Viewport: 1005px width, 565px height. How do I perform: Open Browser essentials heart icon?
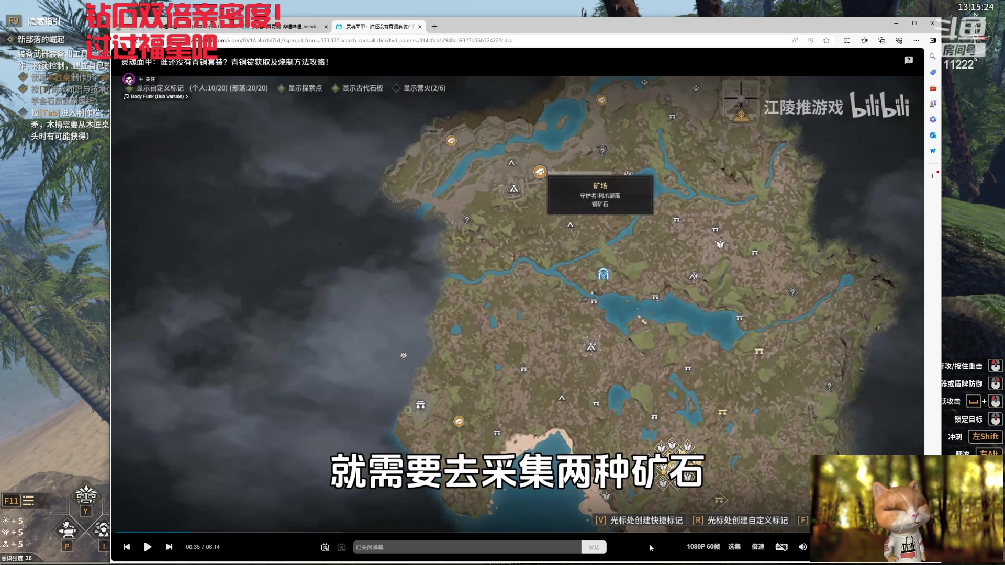[899, 40]
